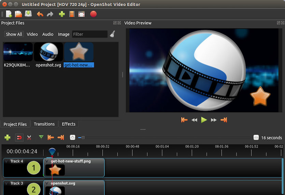Image resolution: width=285 pixels, height=195 pixels.
Task: Import files with the green plus toolbar icon
Action: [62, 14]
